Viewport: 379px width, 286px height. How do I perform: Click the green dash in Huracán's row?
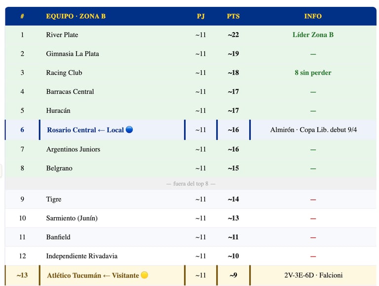[x=313, y=111]
